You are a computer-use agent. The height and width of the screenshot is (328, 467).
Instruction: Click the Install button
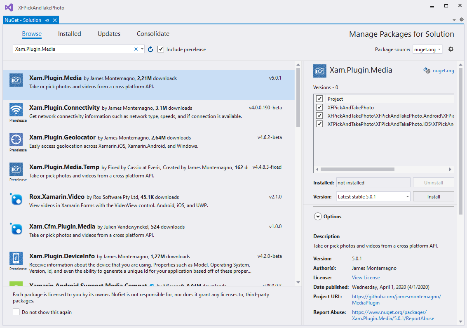[x=433, y=197]
